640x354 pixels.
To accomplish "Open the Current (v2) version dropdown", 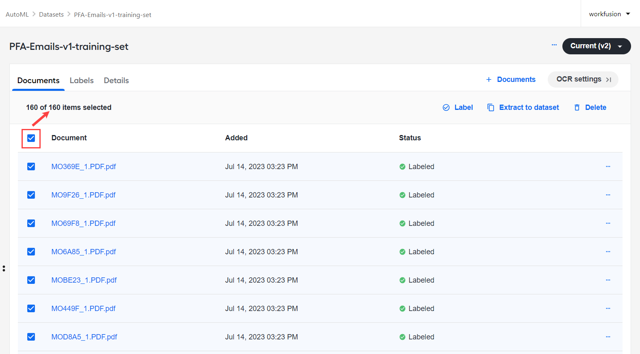I will [596, 46].
